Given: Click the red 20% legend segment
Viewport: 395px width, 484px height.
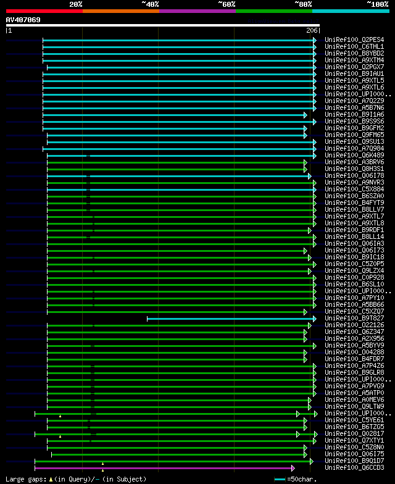Looking at the screenshot, I should 44,11.
